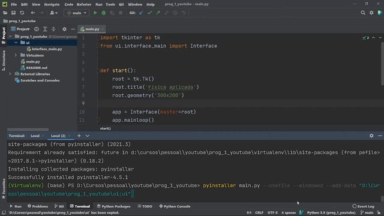Image resolution: width=384 pixels, height=216 pixels.
Task: Click the Select Opened File target icon
Action: [37, 29]
